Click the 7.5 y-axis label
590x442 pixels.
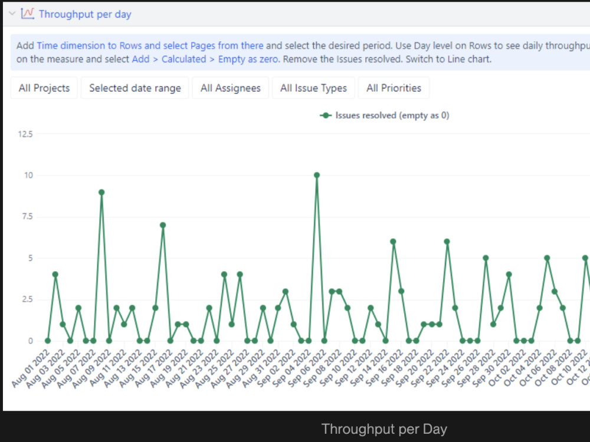[x=28, y=216]
